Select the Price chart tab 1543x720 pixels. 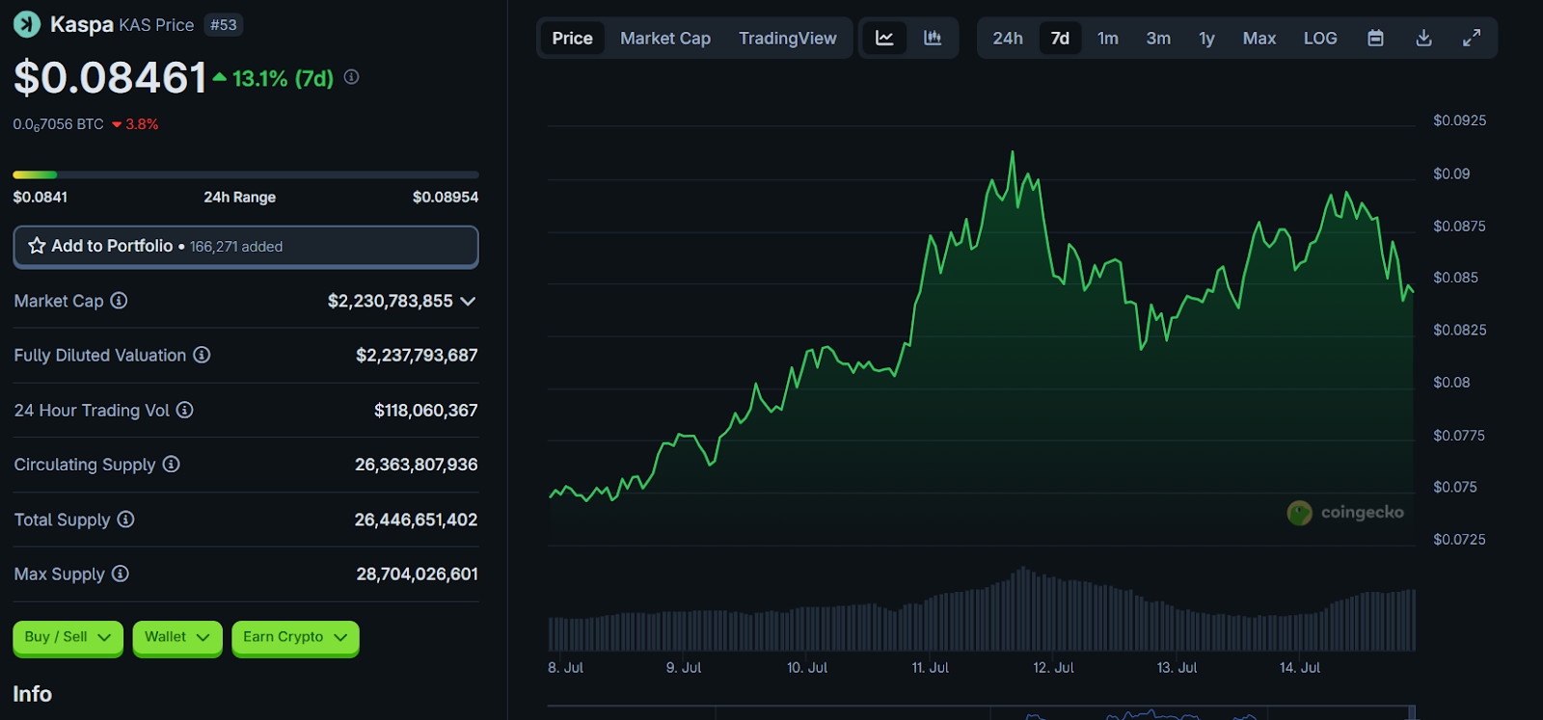tap(572, 38)
